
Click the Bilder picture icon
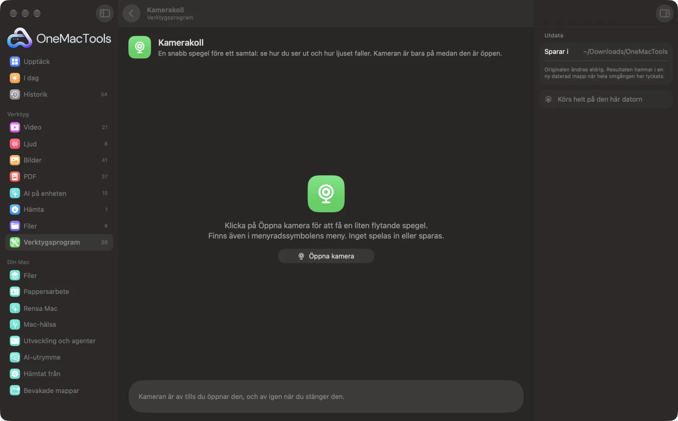(x=15, y=160)
